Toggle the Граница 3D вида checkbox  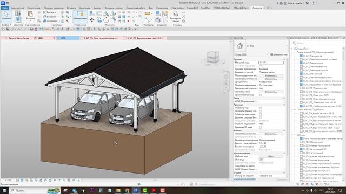(261, 127)
